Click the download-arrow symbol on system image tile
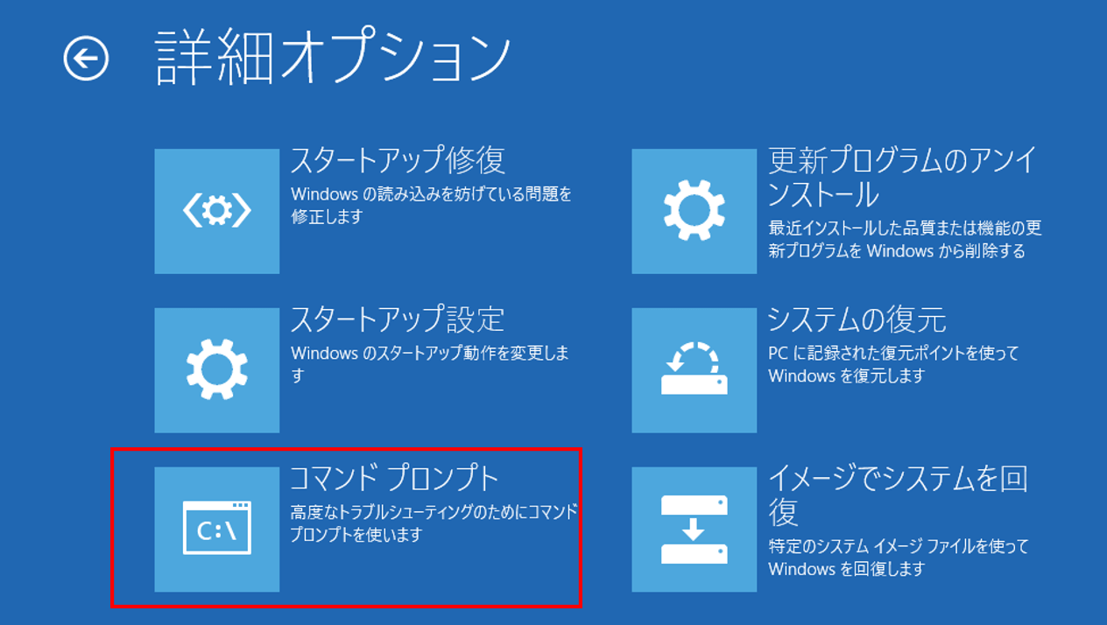The width and height of the screenshot is (1107, 625). click(693, 530)
